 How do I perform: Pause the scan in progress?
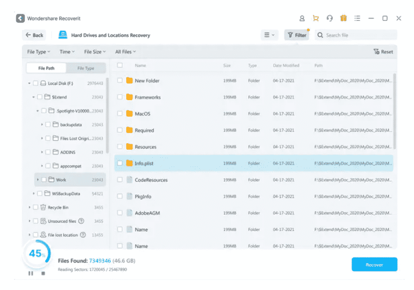(31, 273)
